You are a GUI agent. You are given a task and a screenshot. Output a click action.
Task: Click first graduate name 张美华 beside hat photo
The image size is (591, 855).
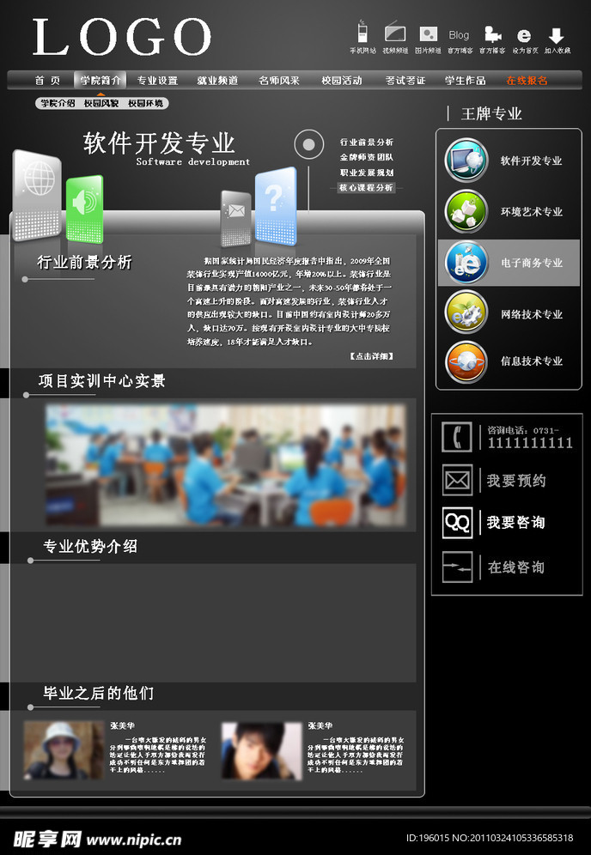[122, 725]
